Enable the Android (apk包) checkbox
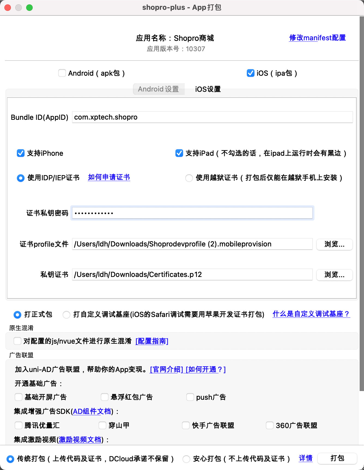 pyautogui.click(x=62, y=73)
